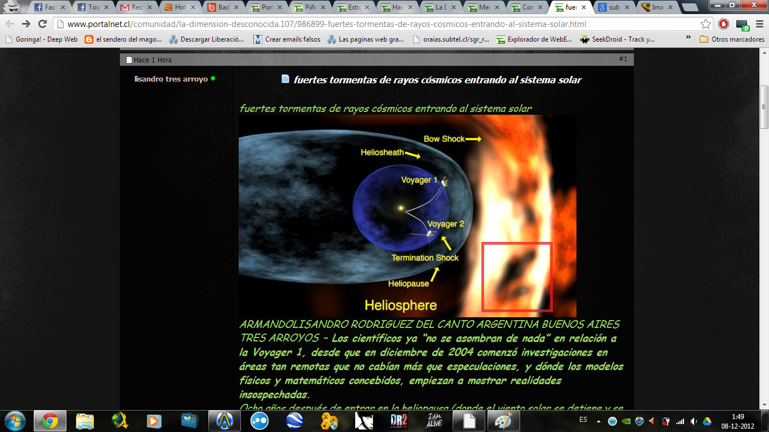
Task: Click the red muted speaker tray icon
Action: click(x=653, y=421)
